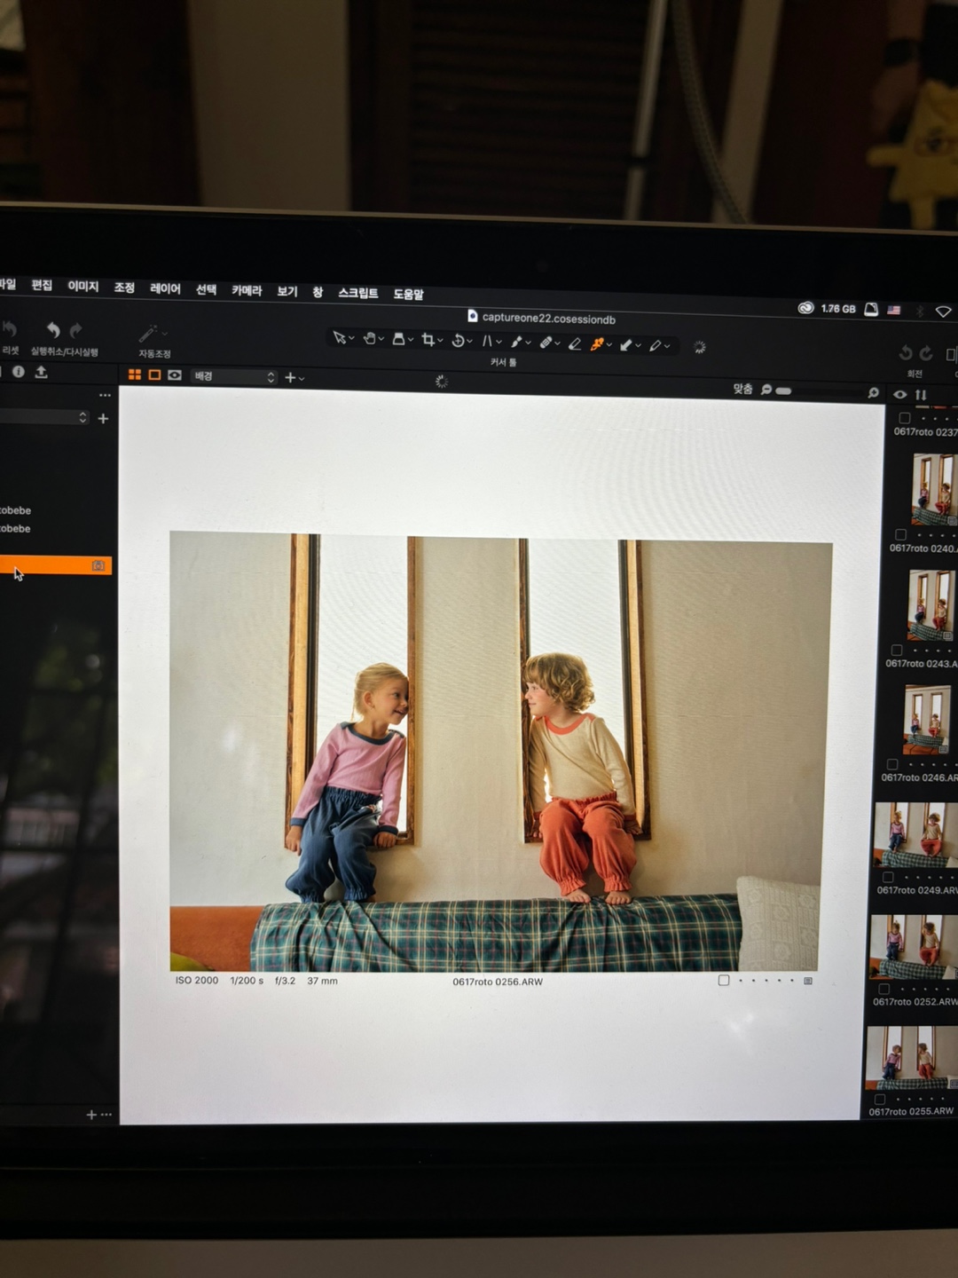
Task: Click the viewer plus add button
Action: [290, 378]
